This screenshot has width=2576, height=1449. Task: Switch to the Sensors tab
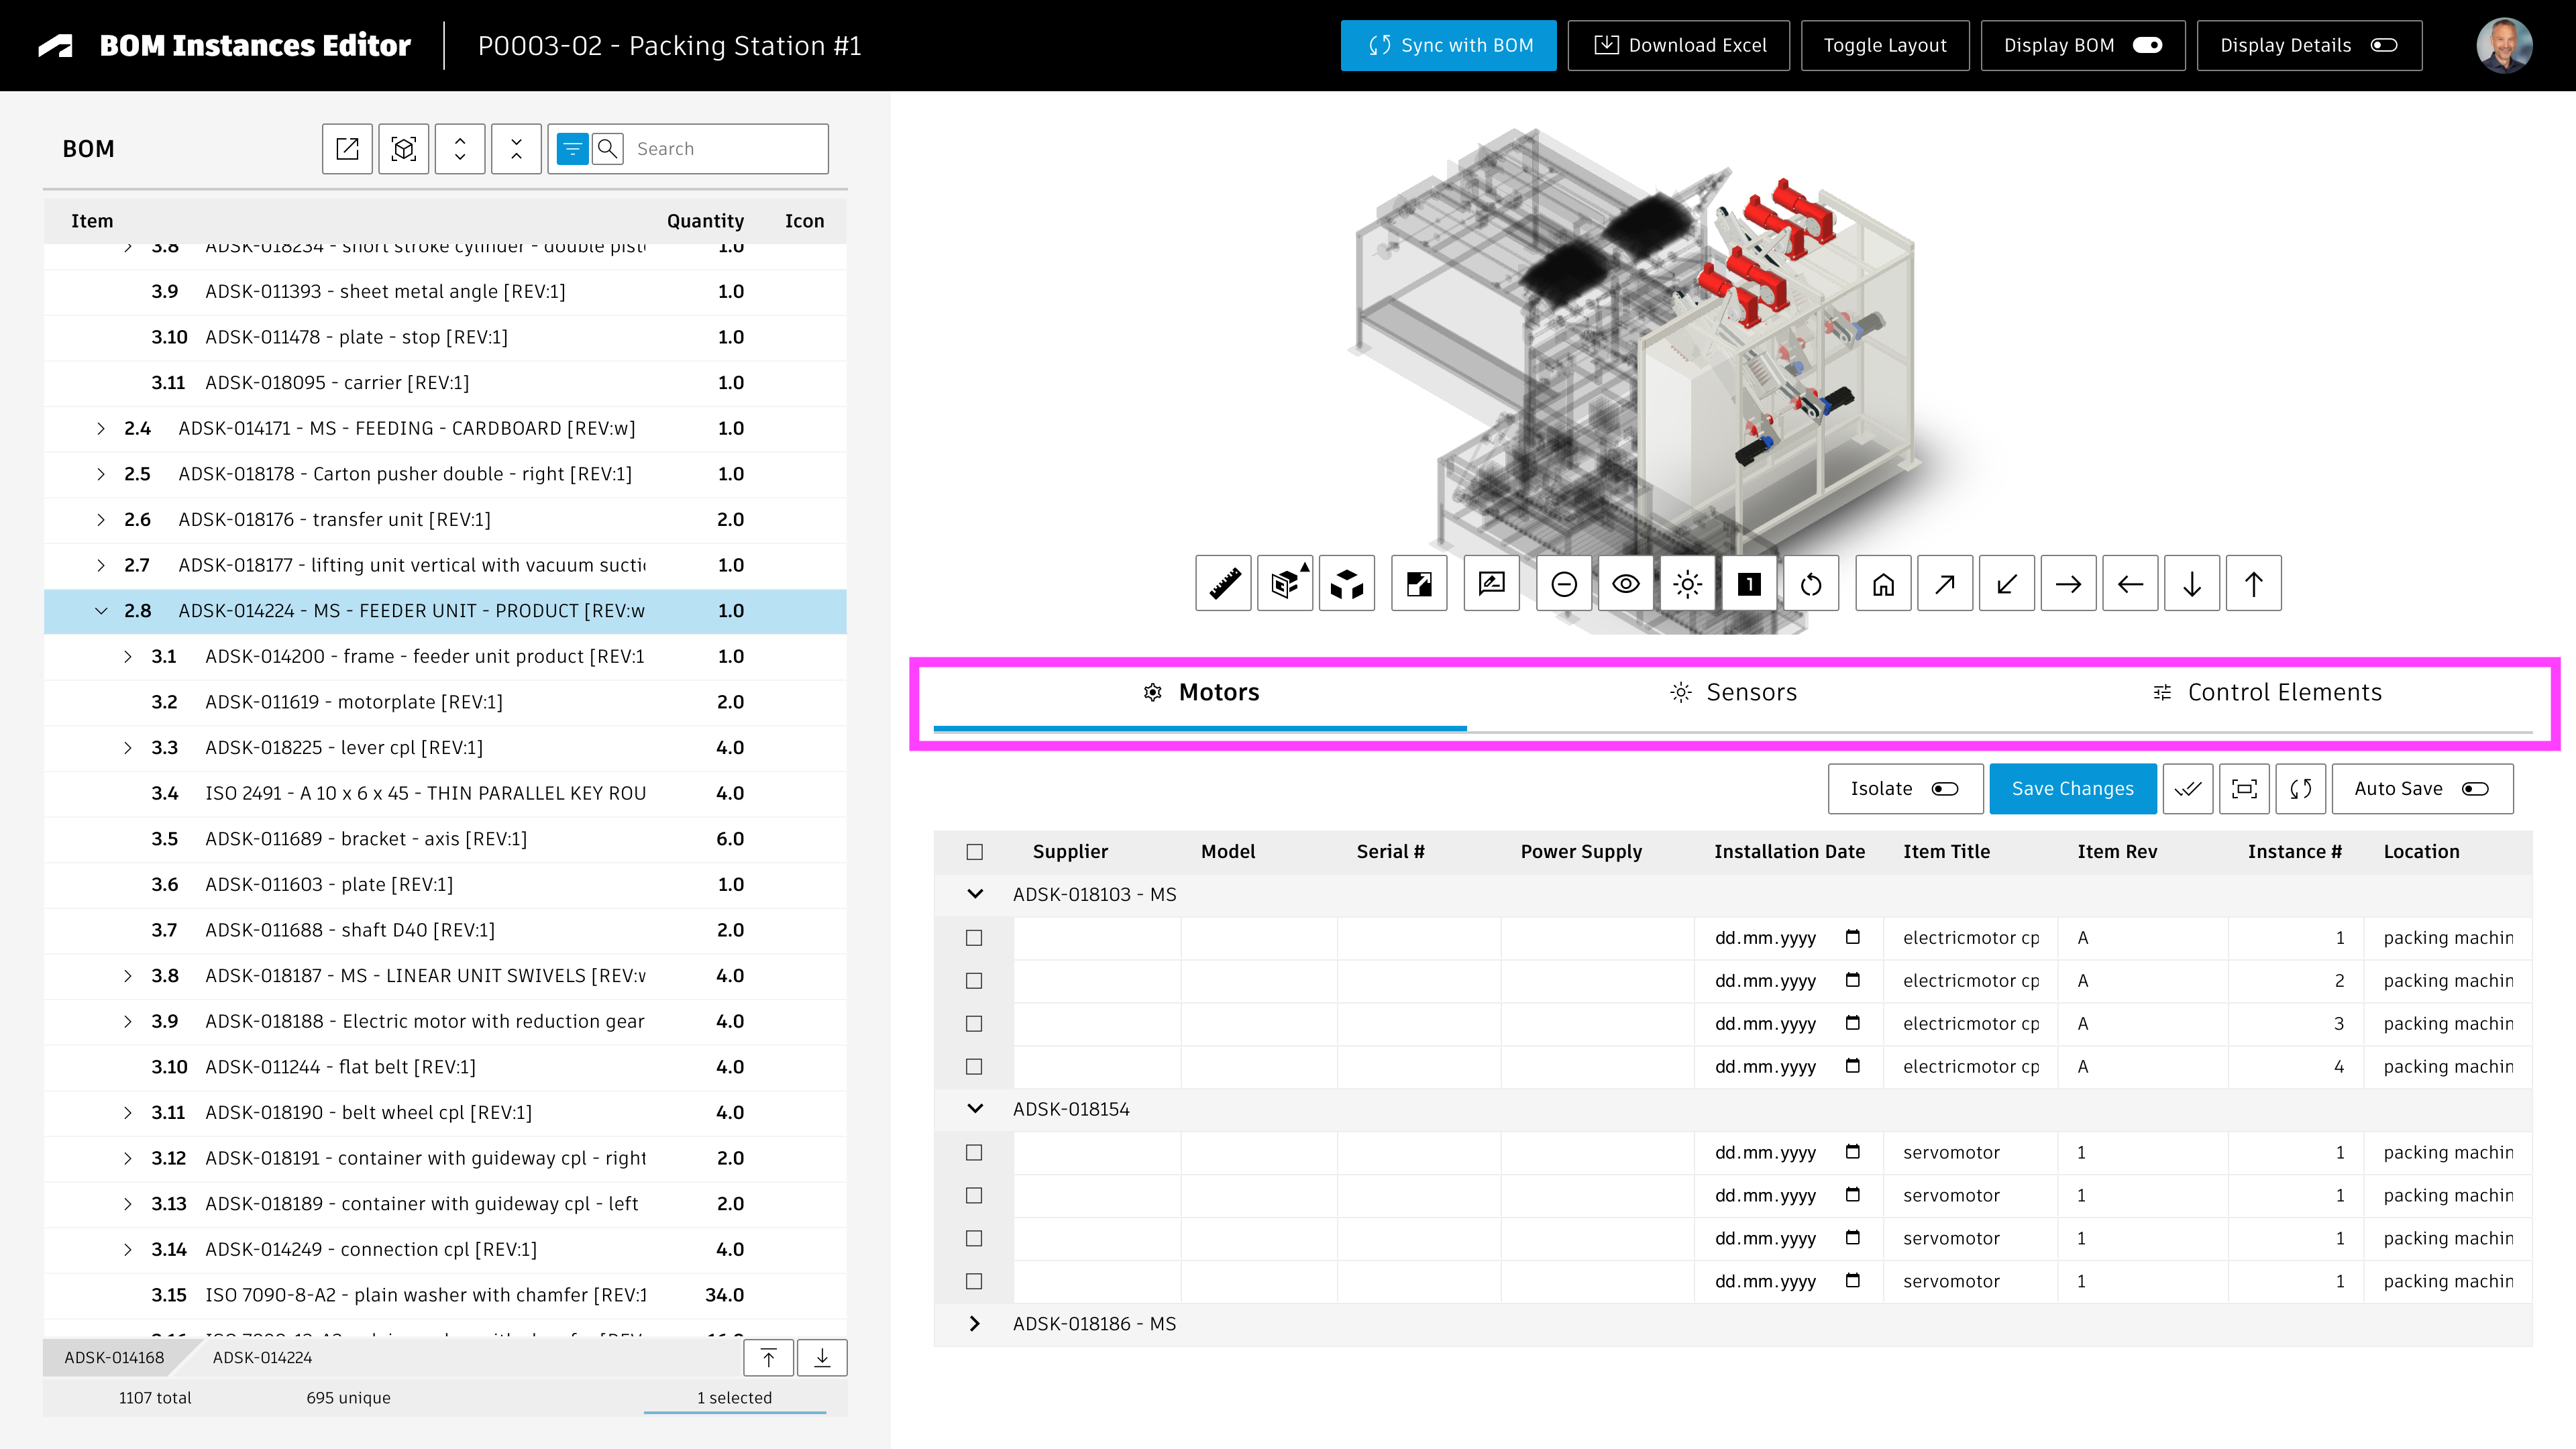[x=1733, y=692]
